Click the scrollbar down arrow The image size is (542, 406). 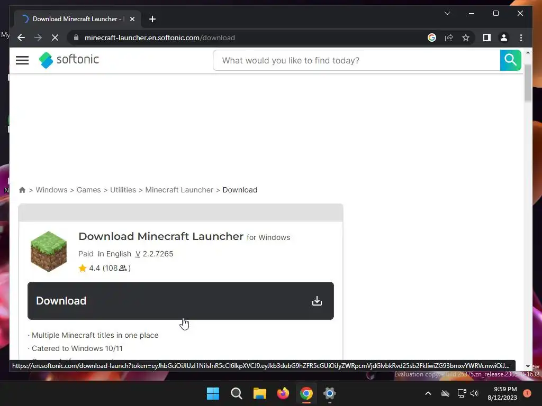[x=528, y=366]
